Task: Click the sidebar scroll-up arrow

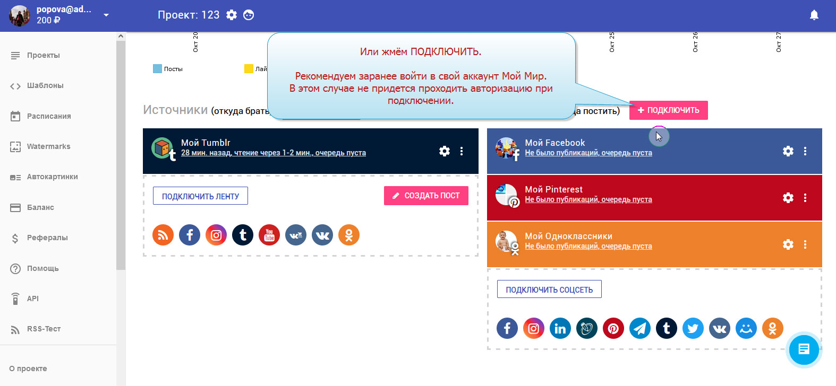Action: 121,36
